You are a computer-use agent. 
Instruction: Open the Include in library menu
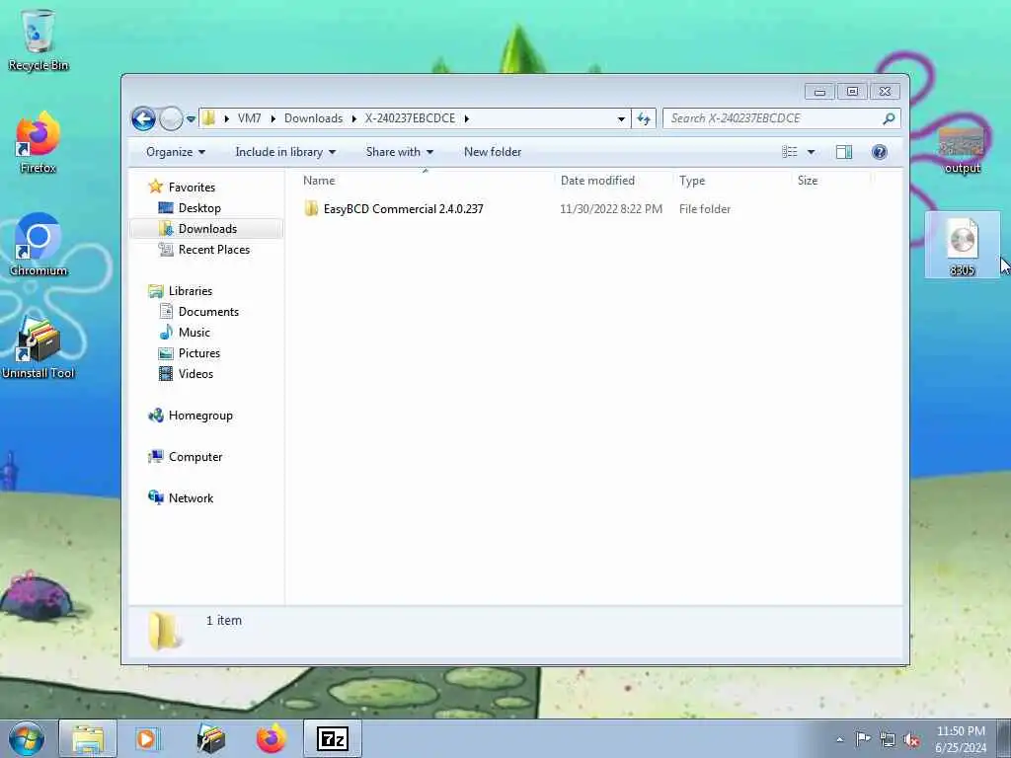[285, 152]
